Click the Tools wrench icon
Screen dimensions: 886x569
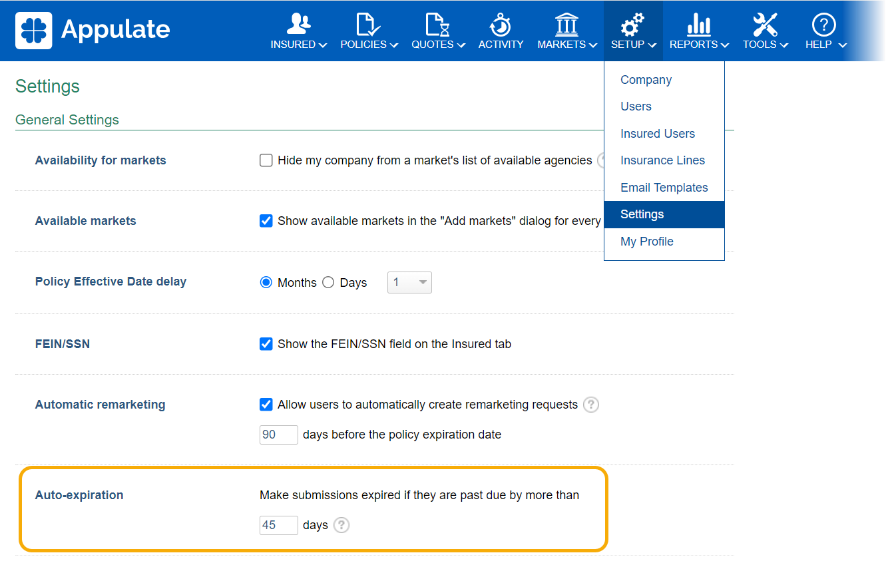click(765, 24)
